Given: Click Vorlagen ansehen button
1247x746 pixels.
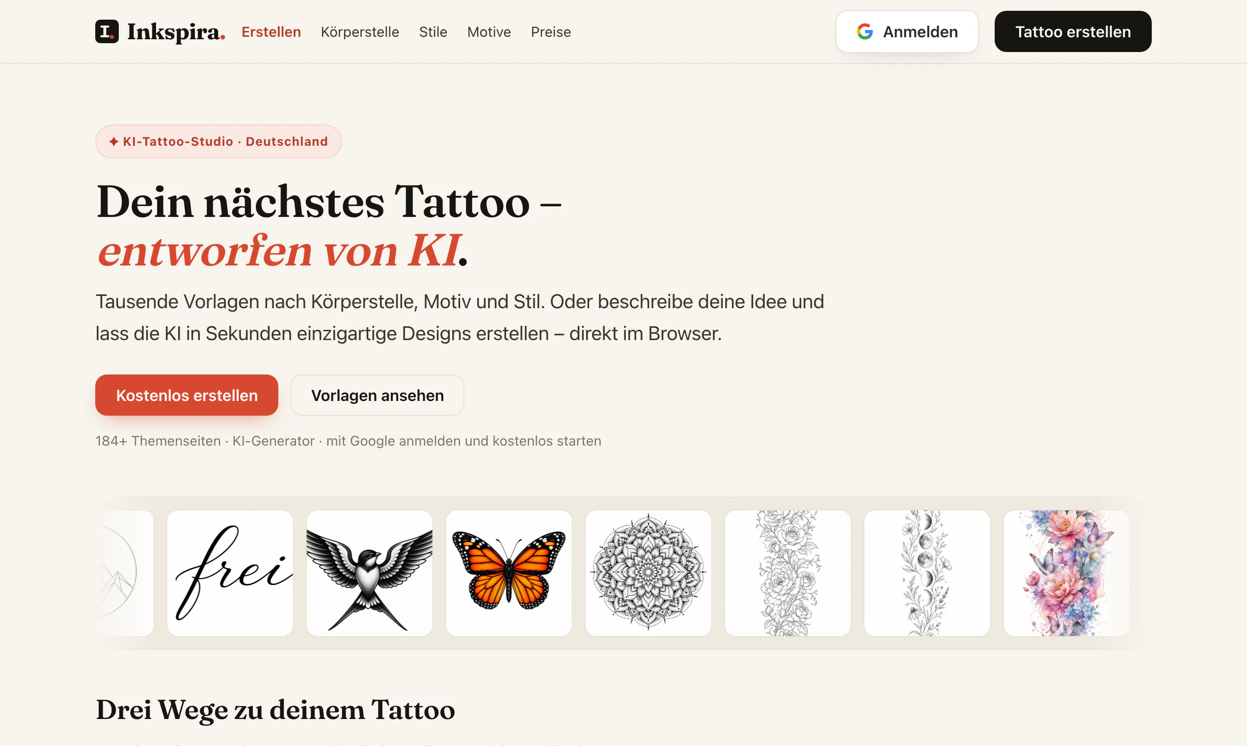Looking at the screenshot, I should point(377,395).
